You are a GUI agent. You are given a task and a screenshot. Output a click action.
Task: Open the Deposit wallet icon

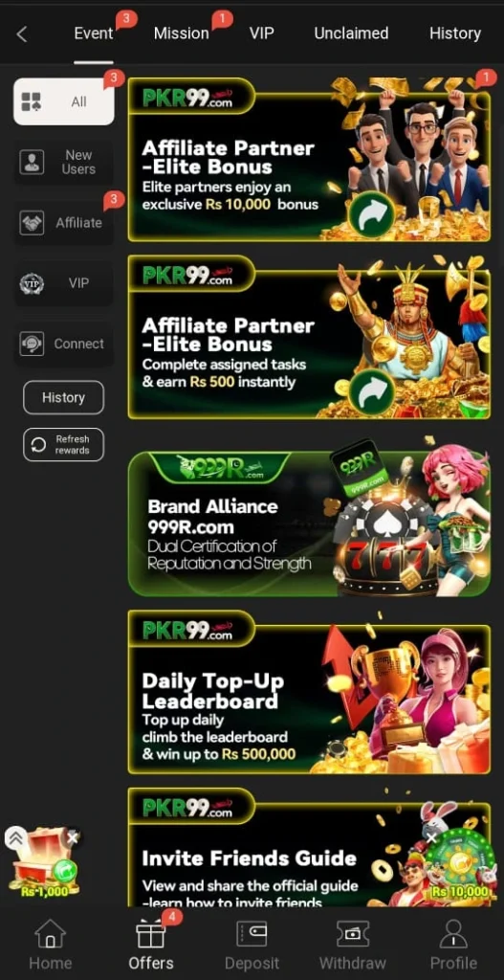click(252, 934)
